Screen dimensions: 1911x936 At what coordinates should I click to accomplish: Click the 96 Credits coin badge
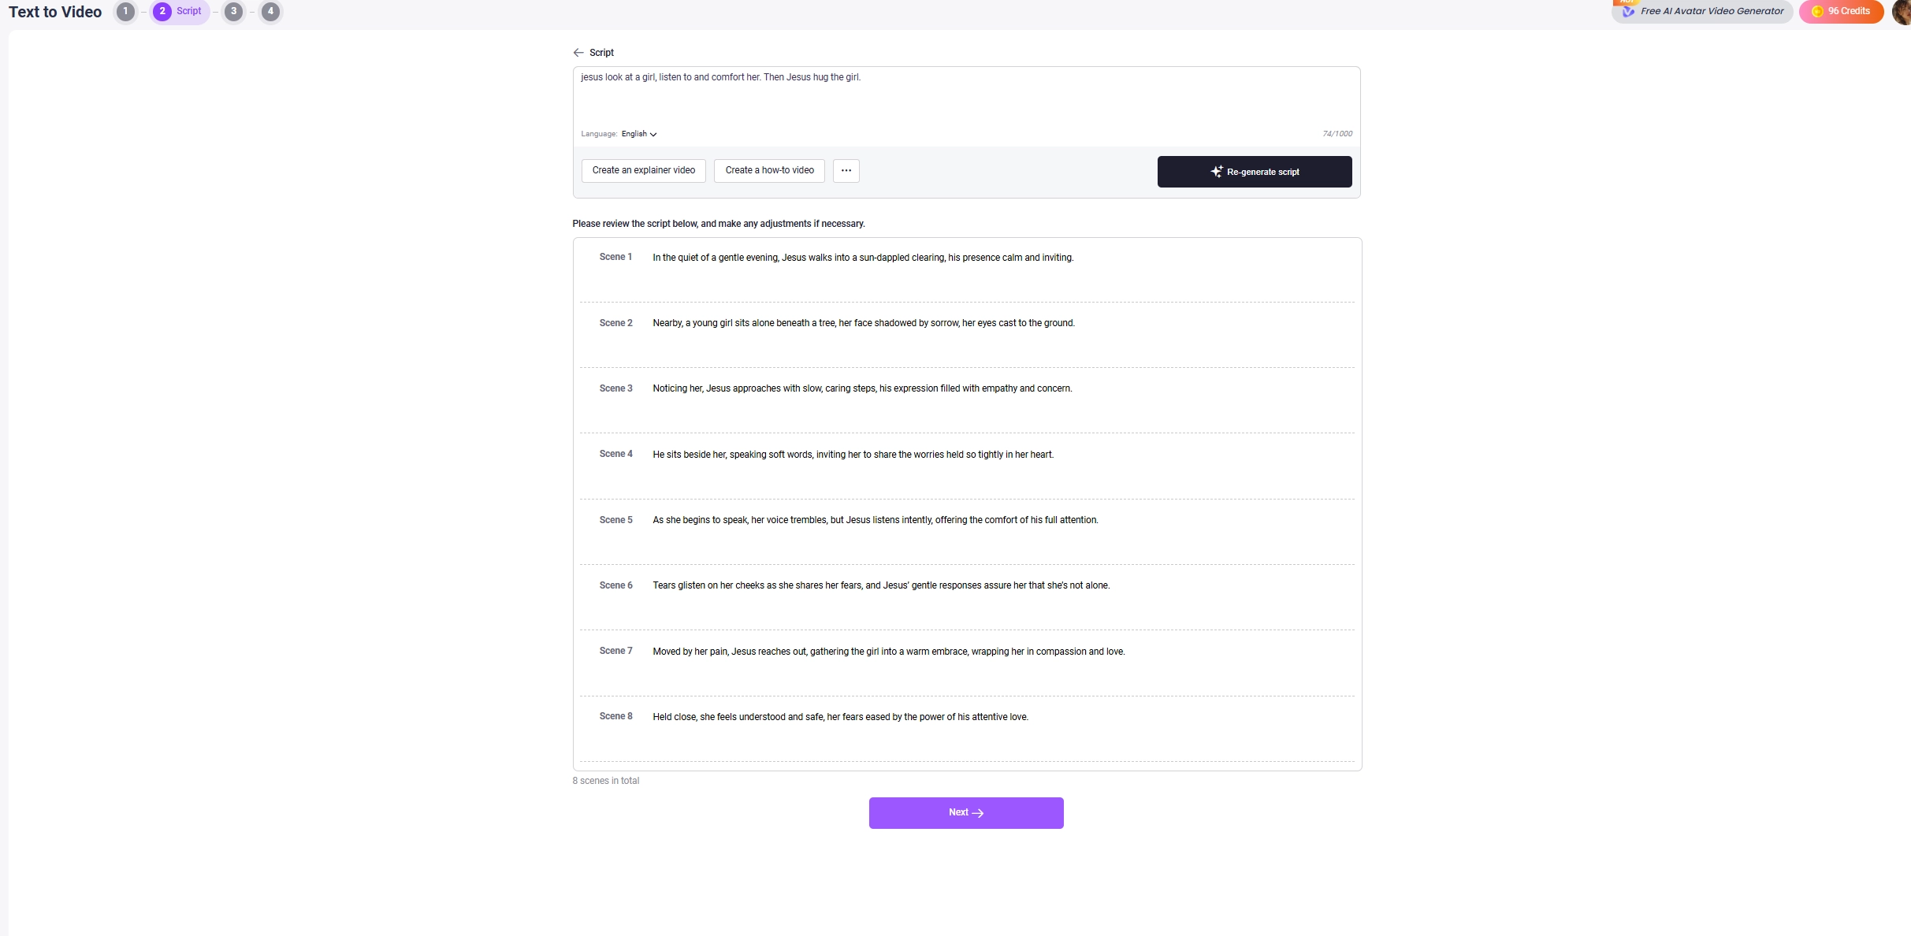point(1841,11)
